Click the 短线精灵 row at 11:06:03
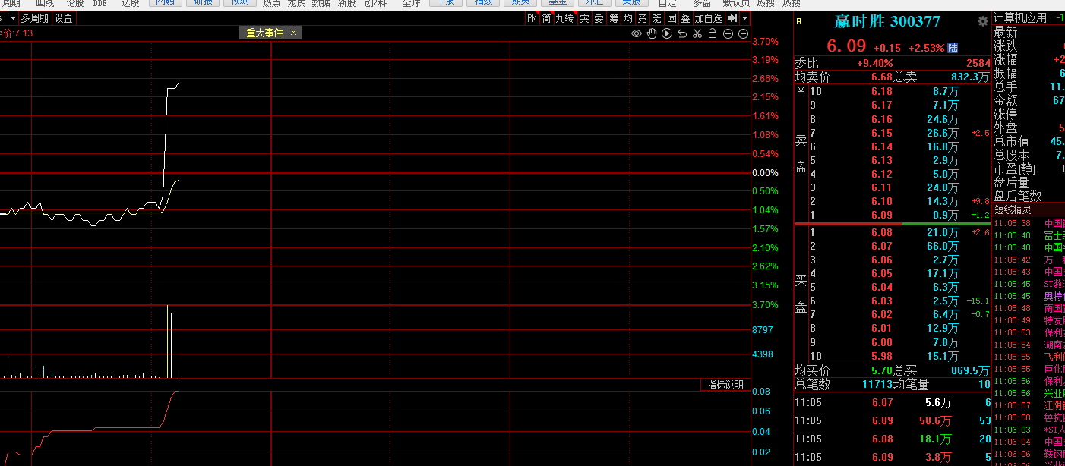Viewport: 1065px width, 466px height. pyautogui.click(x=1029, y=430)
